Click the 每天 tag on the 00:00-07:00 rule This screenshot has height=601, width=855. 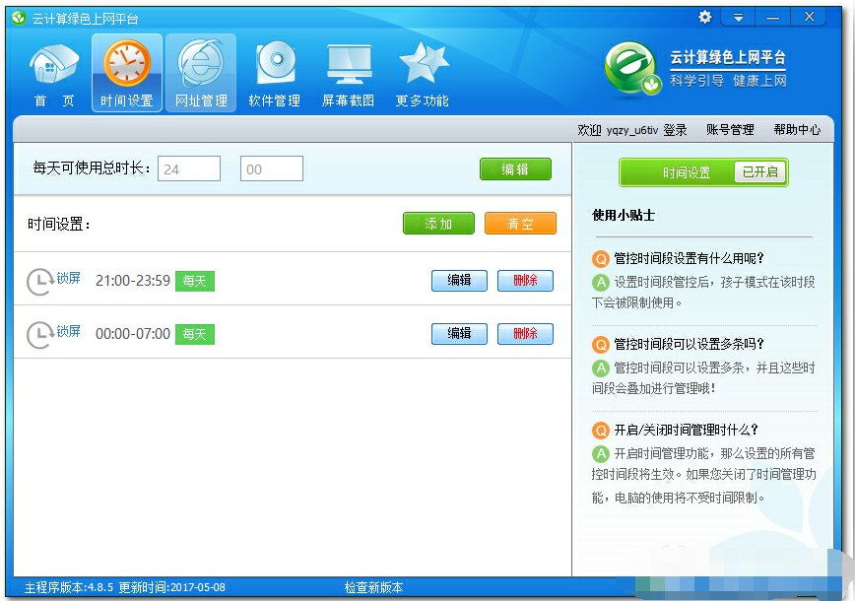(194, 334)
